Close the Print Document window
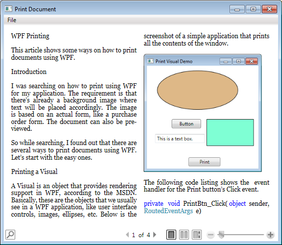Image resolution: width=282 pixels, height=245 pixels. pos(269,9)
